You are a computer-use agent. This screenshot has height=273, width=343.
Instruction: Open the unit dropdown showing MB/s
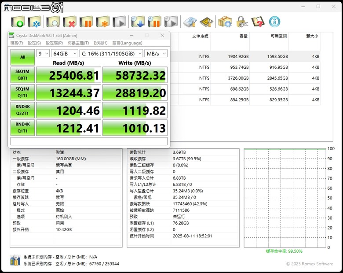[x=156, y=53]
